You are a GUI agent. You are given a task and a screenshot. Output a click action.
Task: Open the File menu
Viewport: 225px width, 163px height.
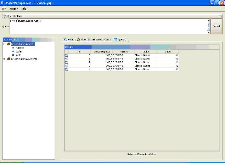click(x=4, y=8)
